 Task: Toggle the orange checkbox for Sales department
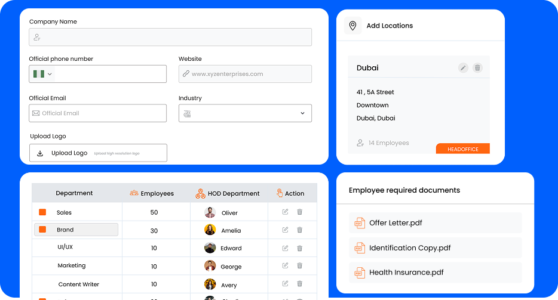(42, 212)
